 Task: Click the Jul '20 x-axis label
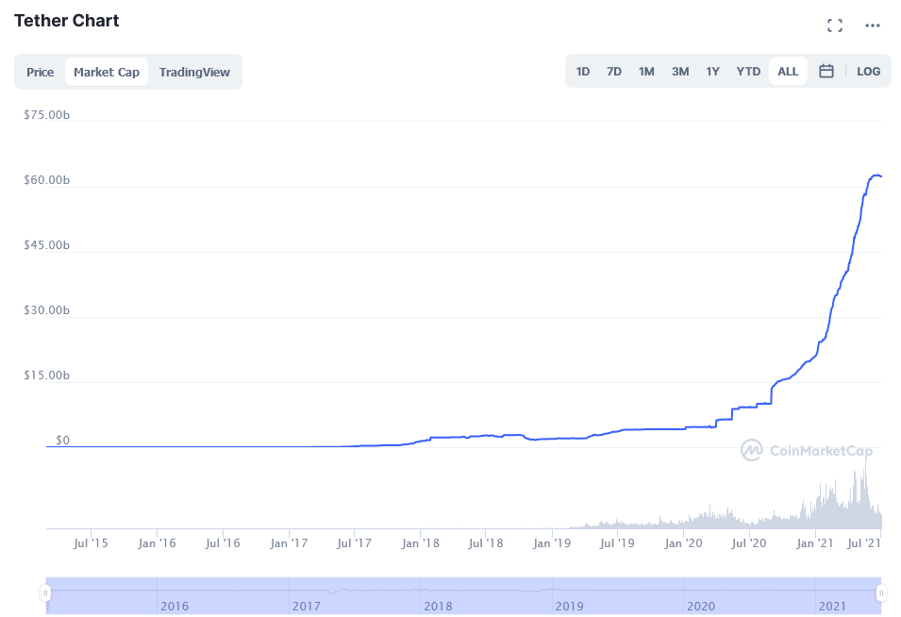(x=749, y=542)
